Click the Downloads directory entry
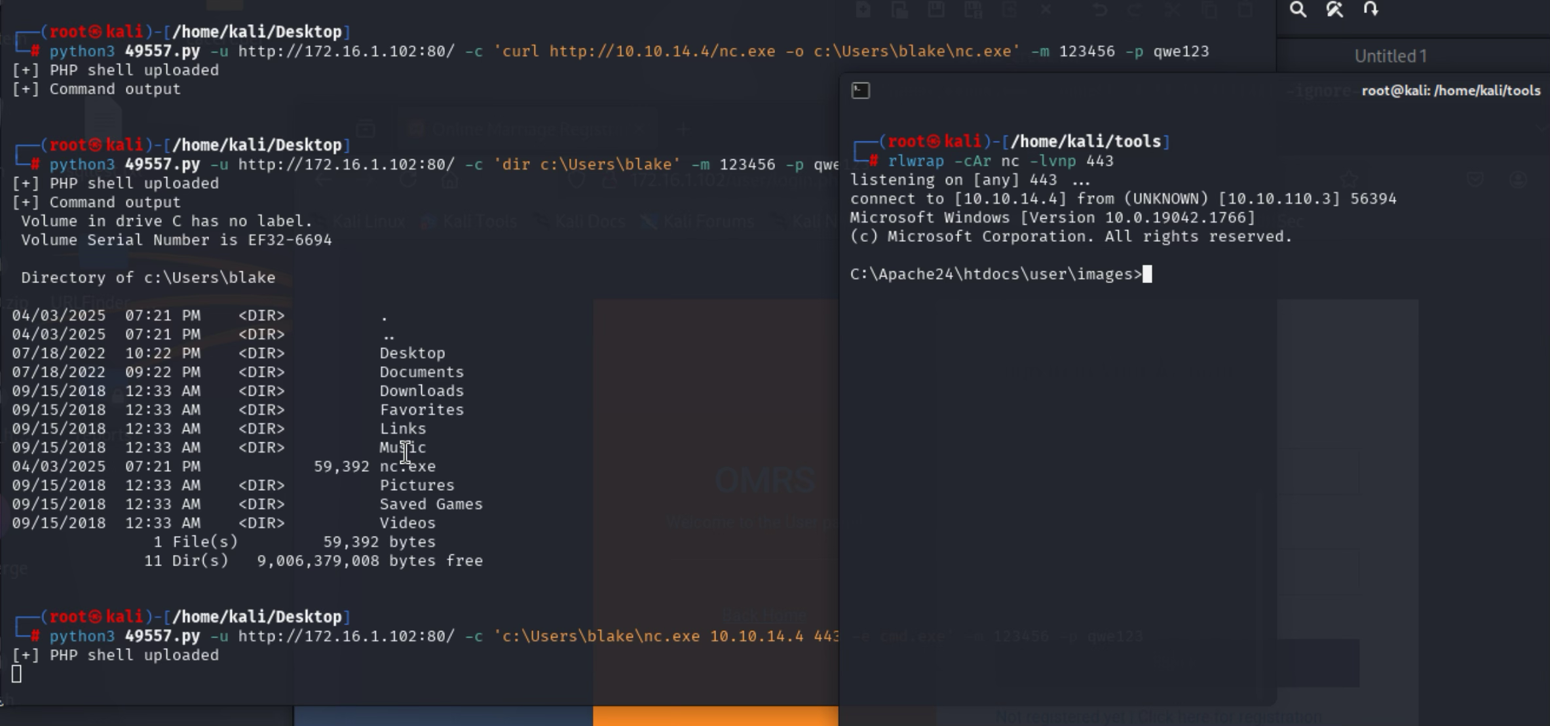The height and width of the screenshot is (726, 1550). (x=421, y=391)
